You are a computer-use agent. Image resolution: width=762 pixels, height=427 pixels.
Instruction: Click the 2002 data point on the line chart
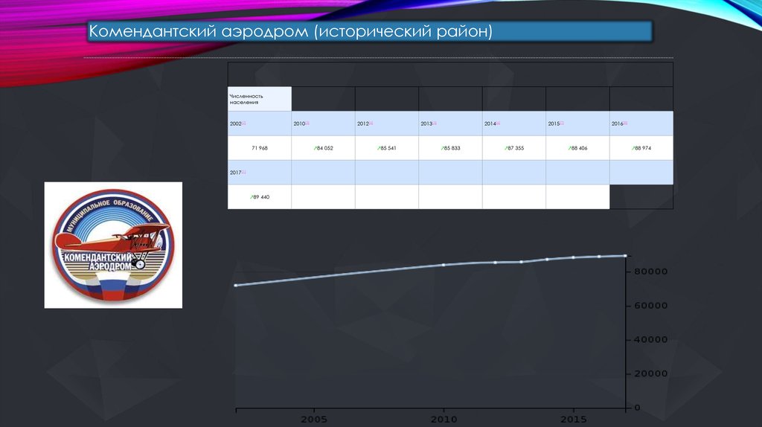[236, 285]
